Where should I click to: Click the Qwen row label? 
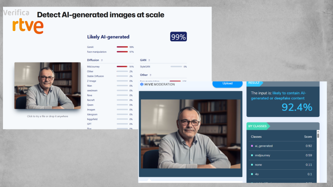pos(90,105)
